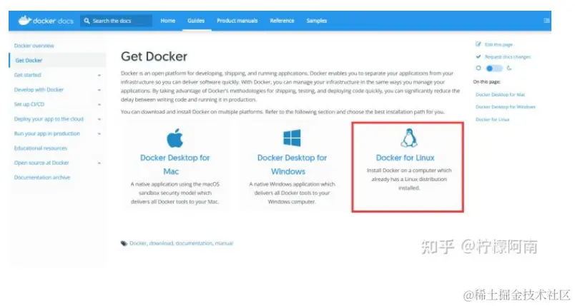Expand Open source at Docker section

point(99,163)
